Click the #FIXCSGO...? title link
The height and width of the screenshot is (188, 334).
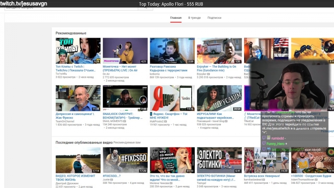click(111, 176)
